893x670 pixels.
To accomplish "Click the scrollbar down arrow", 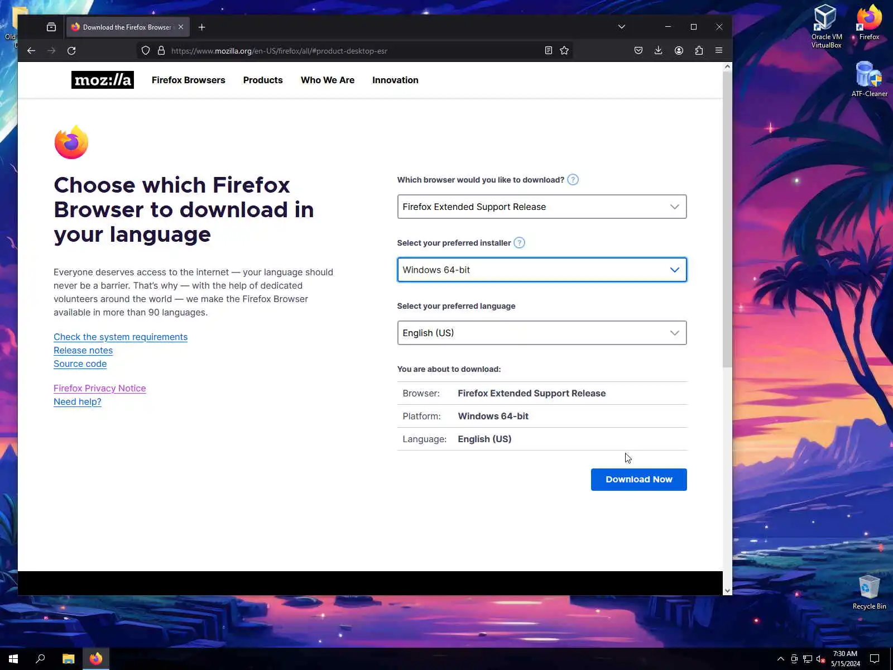I will 727,591.
